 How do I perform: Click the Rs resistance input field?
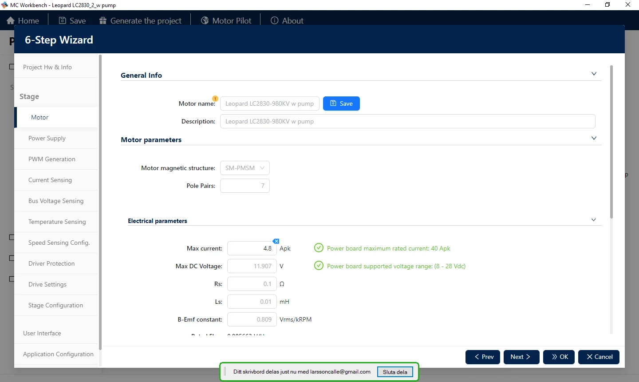pos(252,284)
